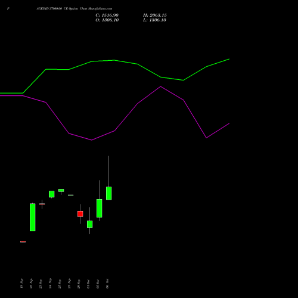Image resolution: width=298 pixels, height=298 pixels.
Task: Click the 22 Sep date label
Action: point(31,284)
